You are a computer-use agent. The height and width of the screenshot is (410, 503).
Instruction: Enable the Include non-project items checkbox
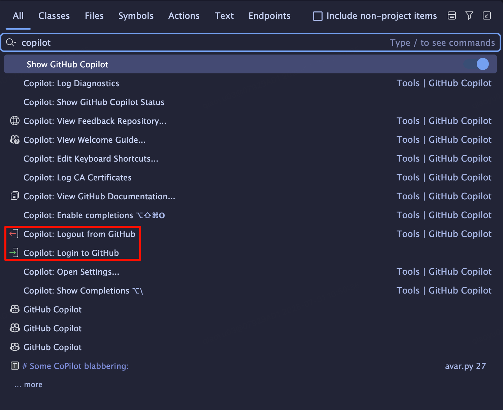pos(317,16)
